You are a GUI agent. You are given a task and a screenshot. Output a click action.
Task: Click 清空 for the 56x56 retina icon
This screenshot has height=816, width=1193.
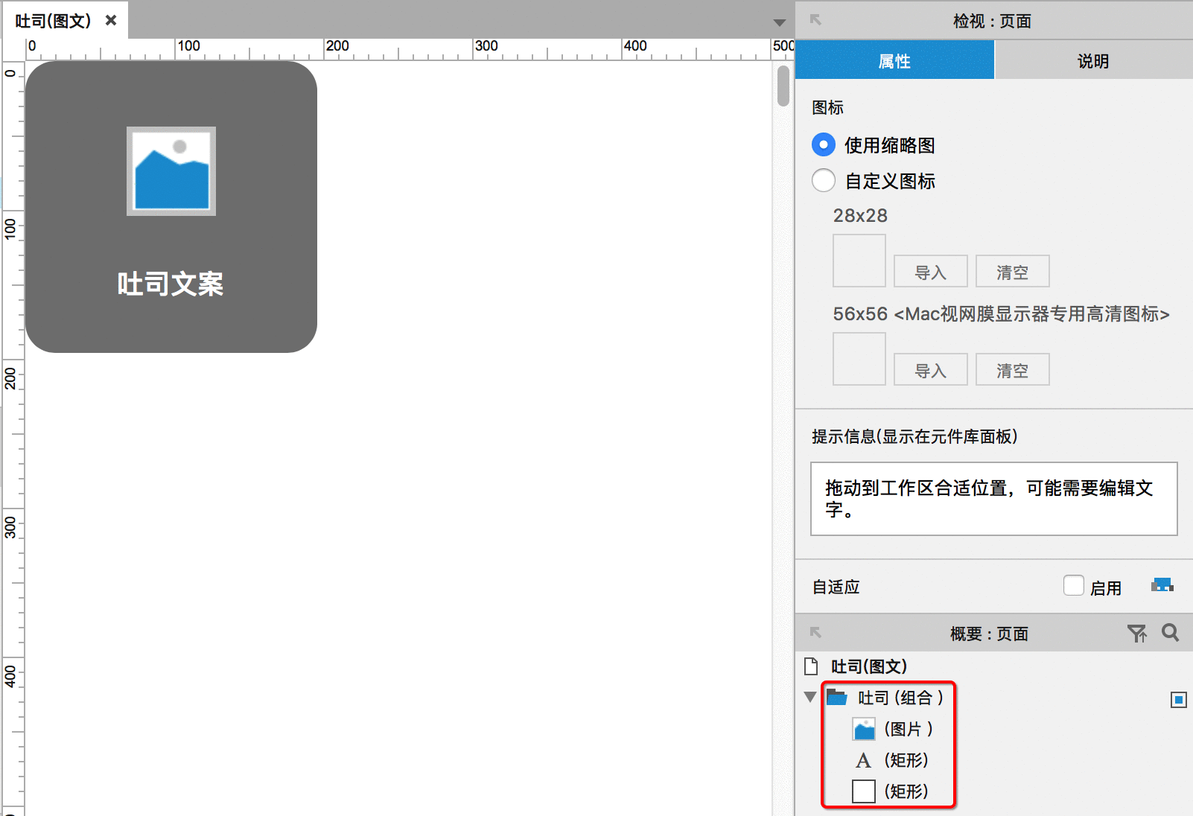1012,370
